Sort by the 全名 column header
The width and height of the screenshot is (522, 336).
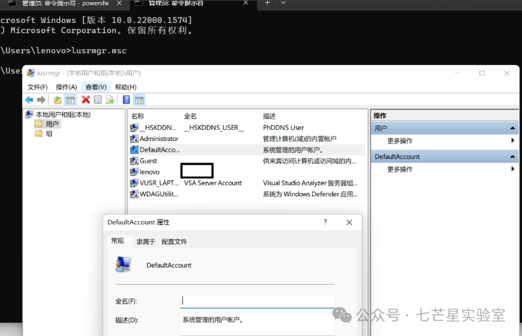(220, 116)
